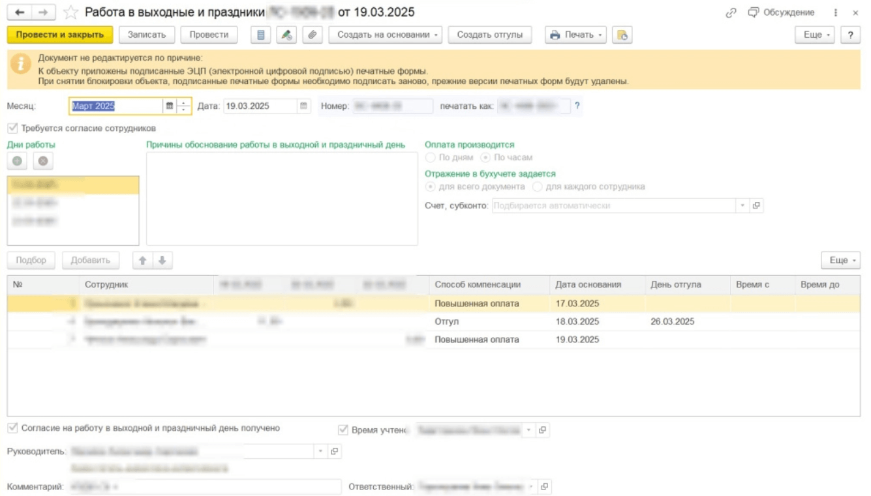Click the Создать отгулы button
Image resolution: width=871 pixels, height=496 pixels.
tap(489, 35)
